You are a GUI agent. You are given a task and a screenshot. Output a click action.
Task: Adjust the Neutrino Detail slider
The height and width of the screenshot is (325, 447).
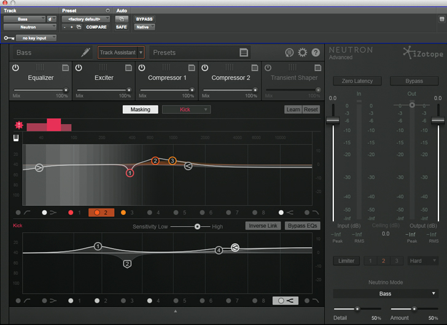pos(357,309)
